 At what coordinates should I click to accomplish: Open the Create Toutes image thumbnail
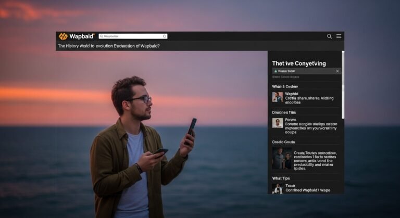coord(281,158)
